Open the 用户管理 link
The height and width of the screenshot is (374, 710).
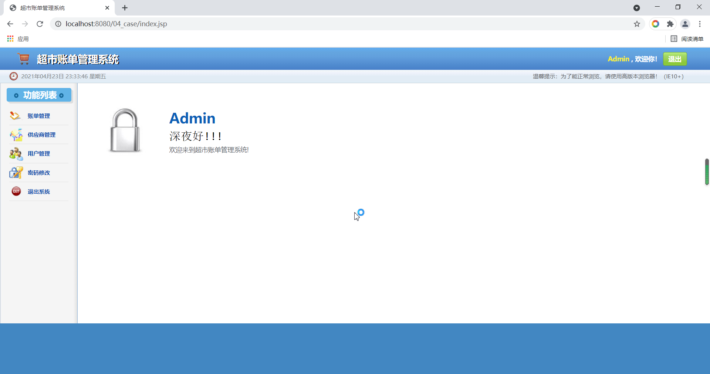click(x=39, y=154)
